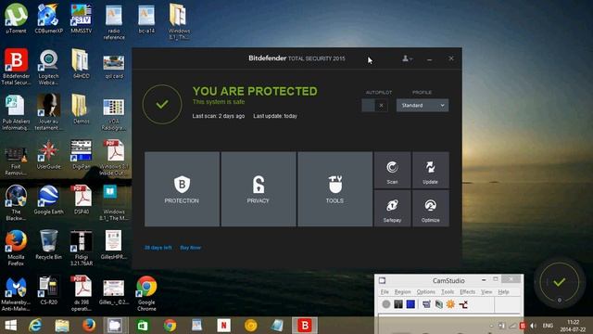Image resolution: width=593 pixels, height=334 pixels.
Task: Run Update from the Bitdefender tile
Action: point(431,171)
